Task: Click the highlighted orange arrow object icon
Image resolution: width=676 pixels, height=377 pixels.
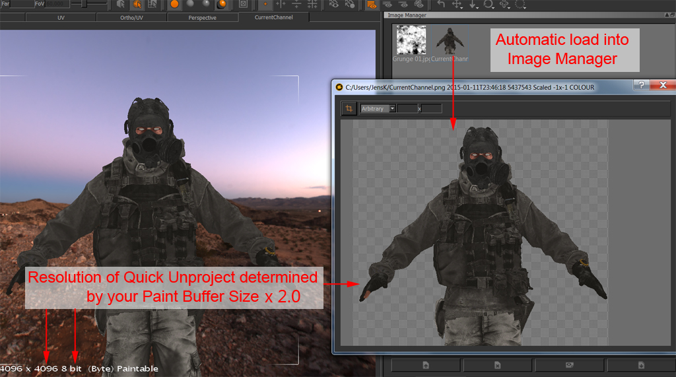Action: point(137,4)
